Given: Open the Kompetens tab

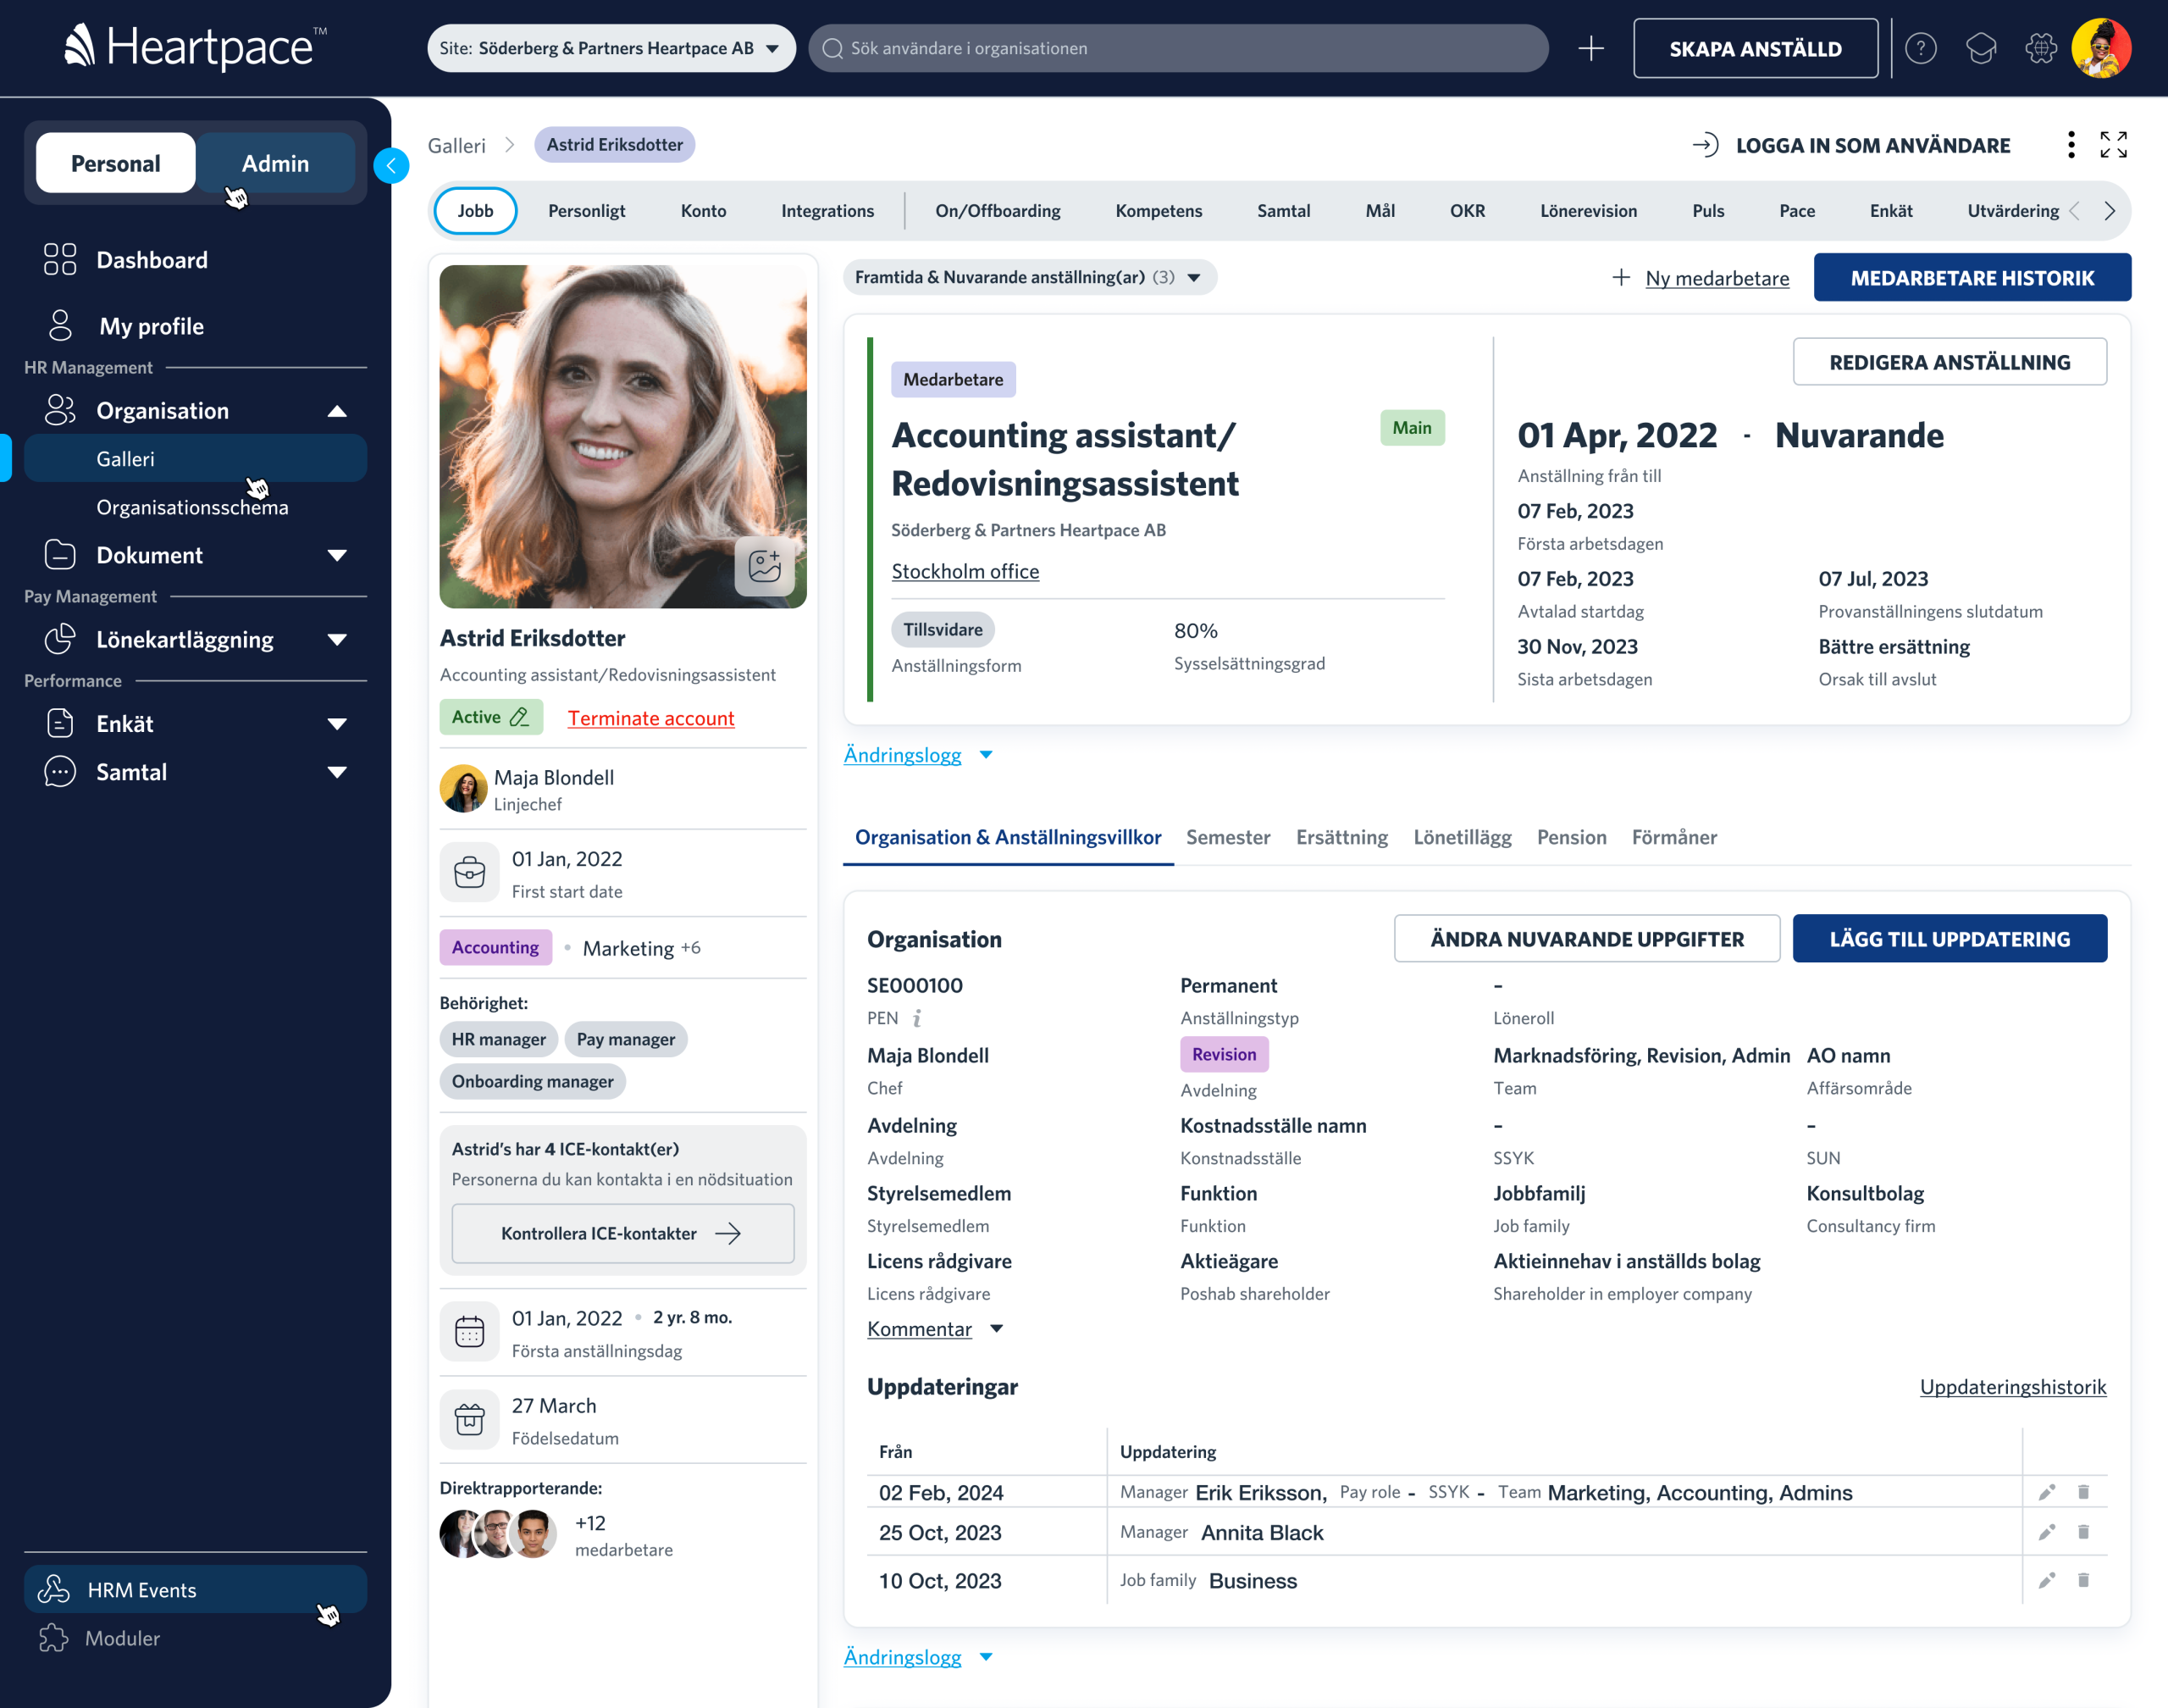Looking at the screenshot, I should click(1159, 211).
